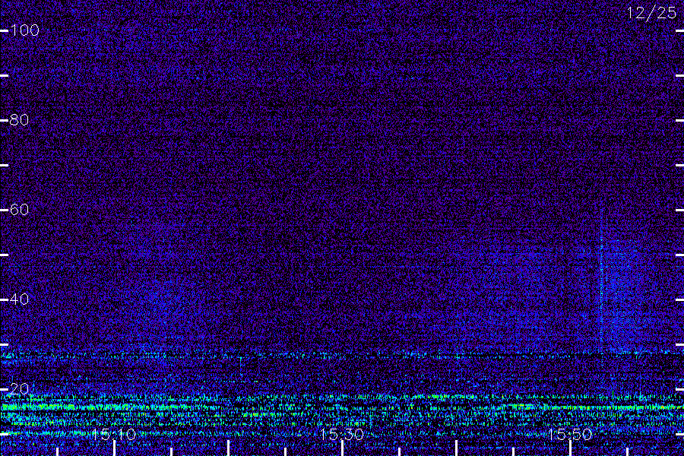Viewport: 684px width, 456px height.
Task: Click the 15:30 time axis label
Action: pyautogui.click(x=342, y=434)
